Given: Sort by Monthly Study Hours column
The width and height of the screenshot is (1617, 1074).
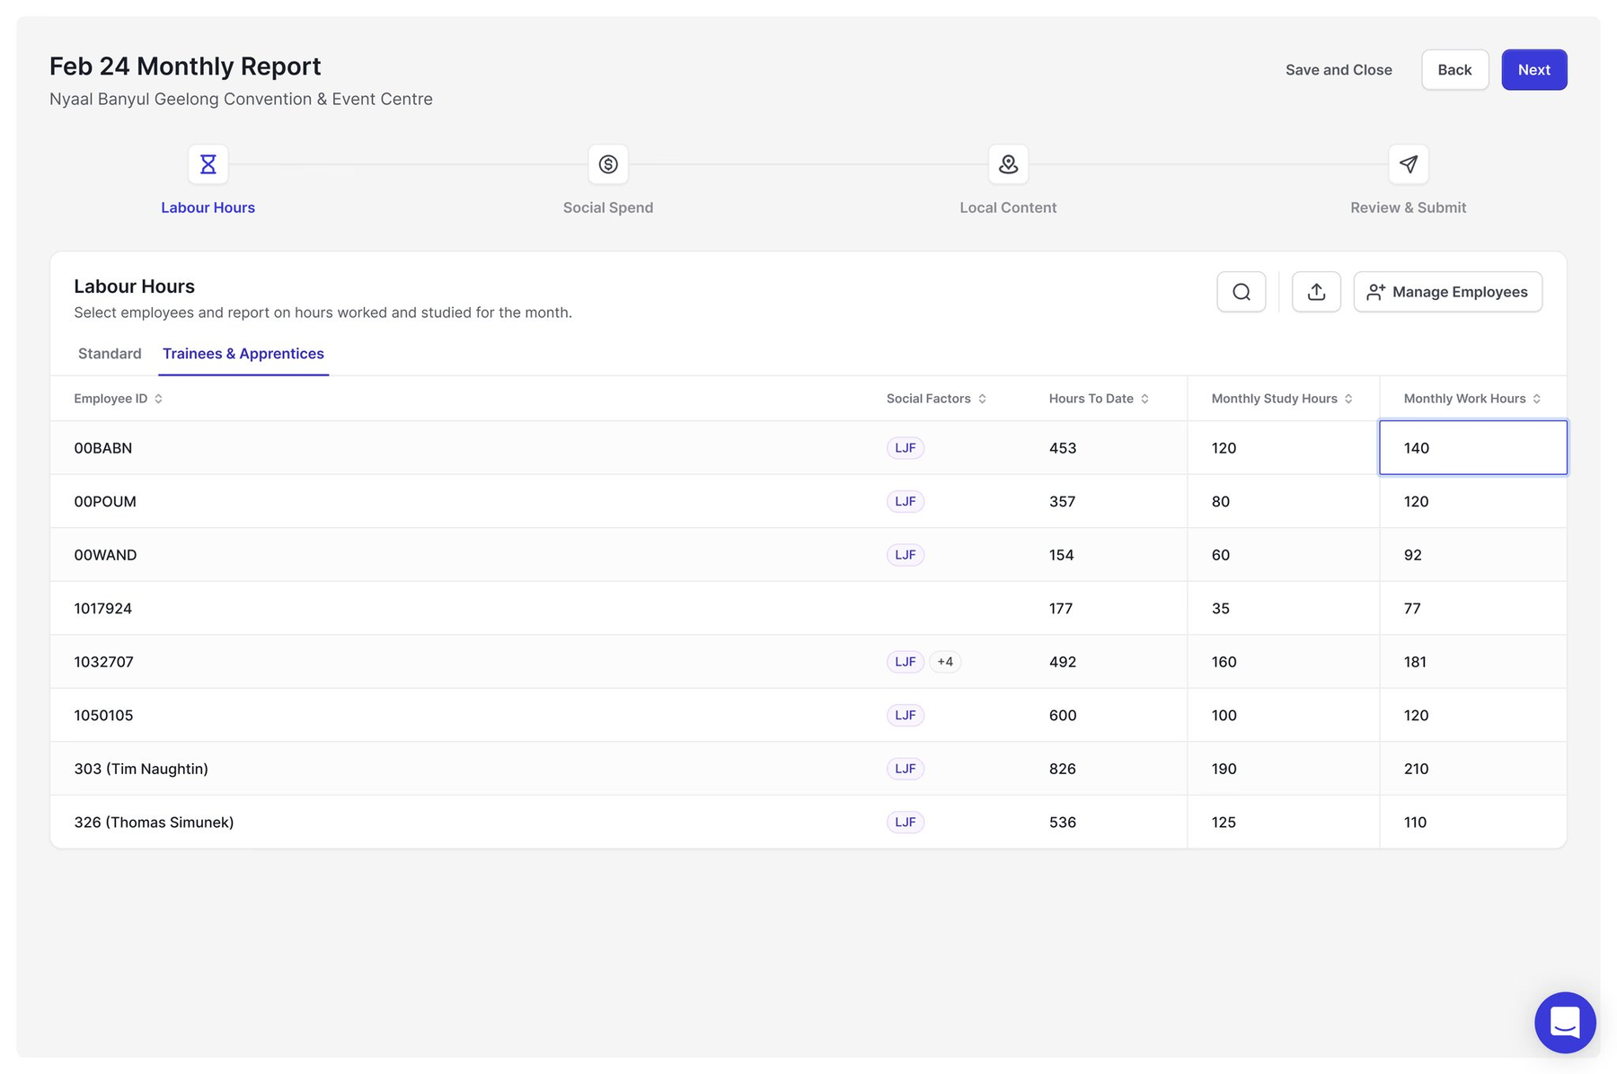Looking at the screenshot, I should [x=1282, y=399].
